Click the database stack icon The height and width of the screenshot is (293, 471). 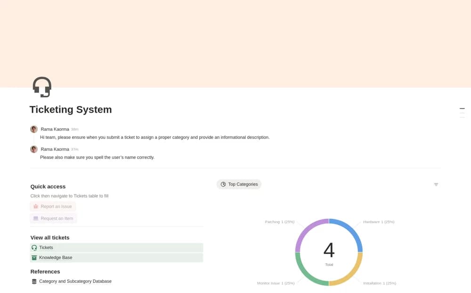[34, 282]
